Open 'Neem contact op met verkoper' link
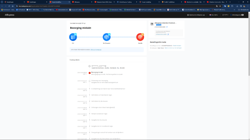Image resolution: width=250 pixels, height=140 pixels. [x=173, y=48]
